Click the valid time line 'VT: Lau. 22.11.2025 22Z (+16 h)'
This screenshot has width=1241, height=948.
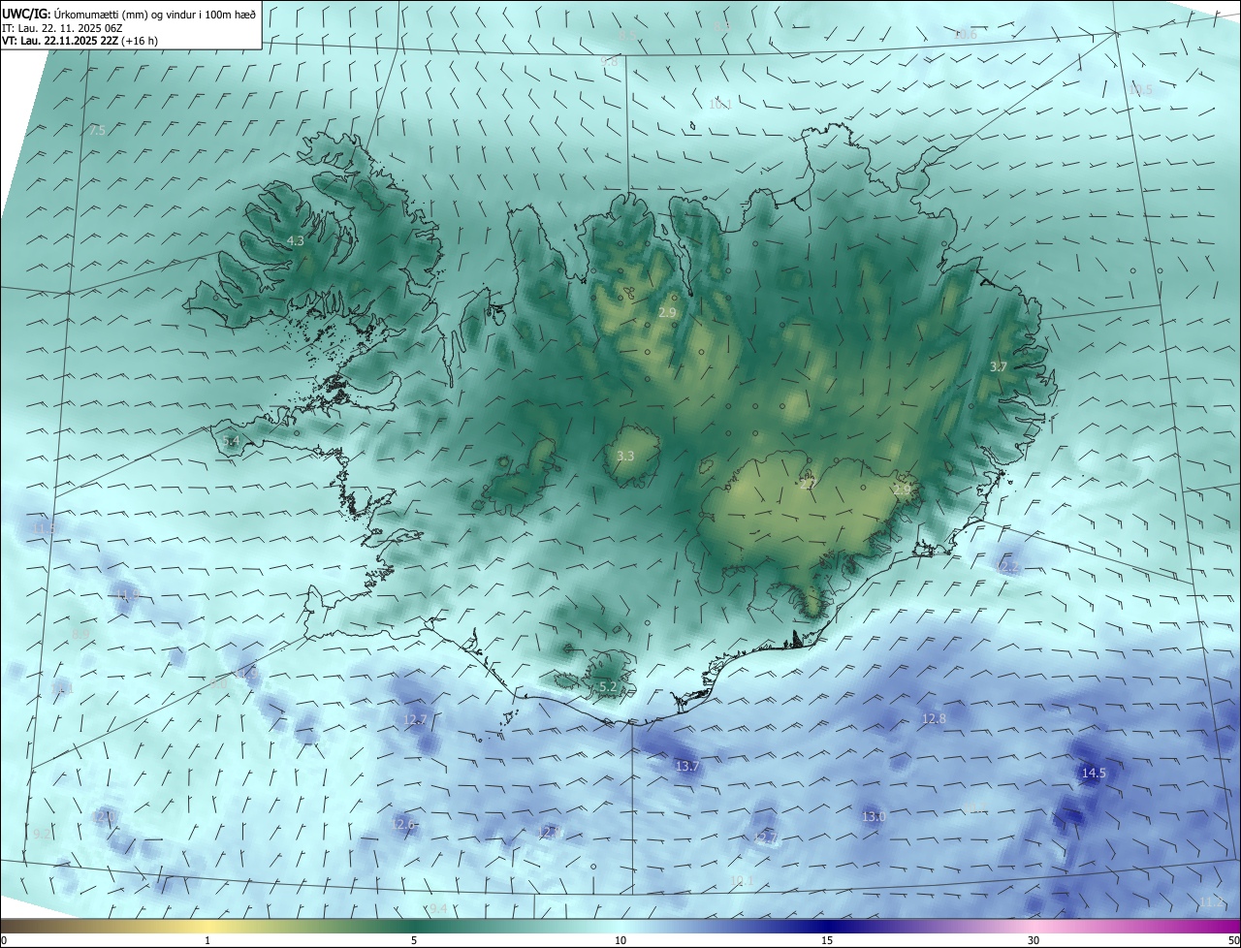pos(80,41)
